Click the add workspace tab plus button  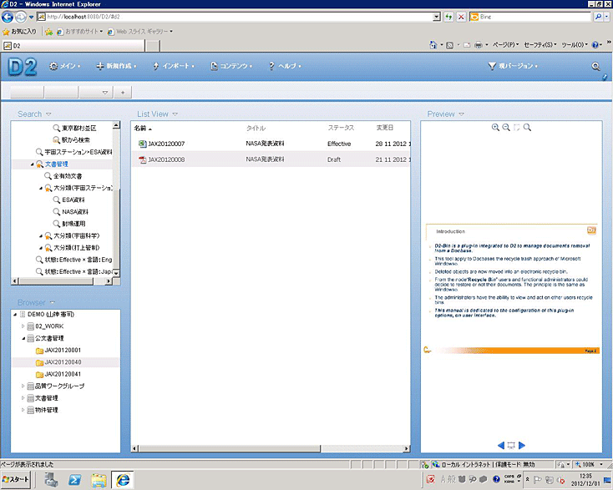pyautogui.click(x=122, y=92)
